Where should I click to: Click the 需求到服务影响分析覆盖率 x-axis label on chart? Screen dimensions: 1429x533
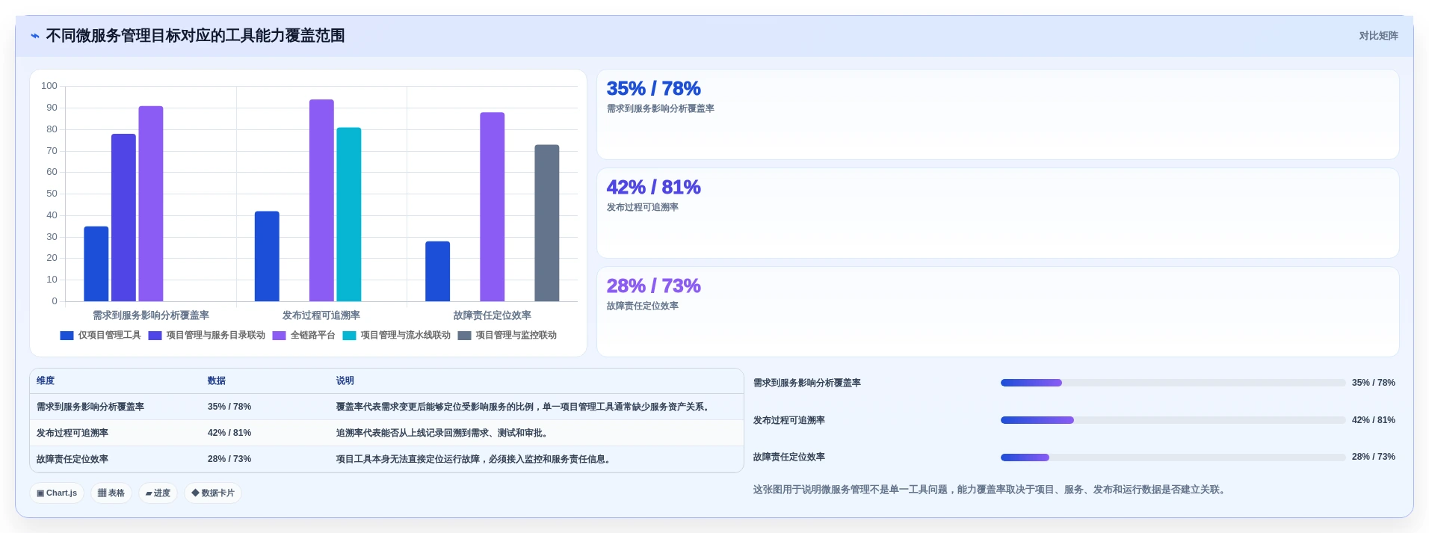click(151, 315)
